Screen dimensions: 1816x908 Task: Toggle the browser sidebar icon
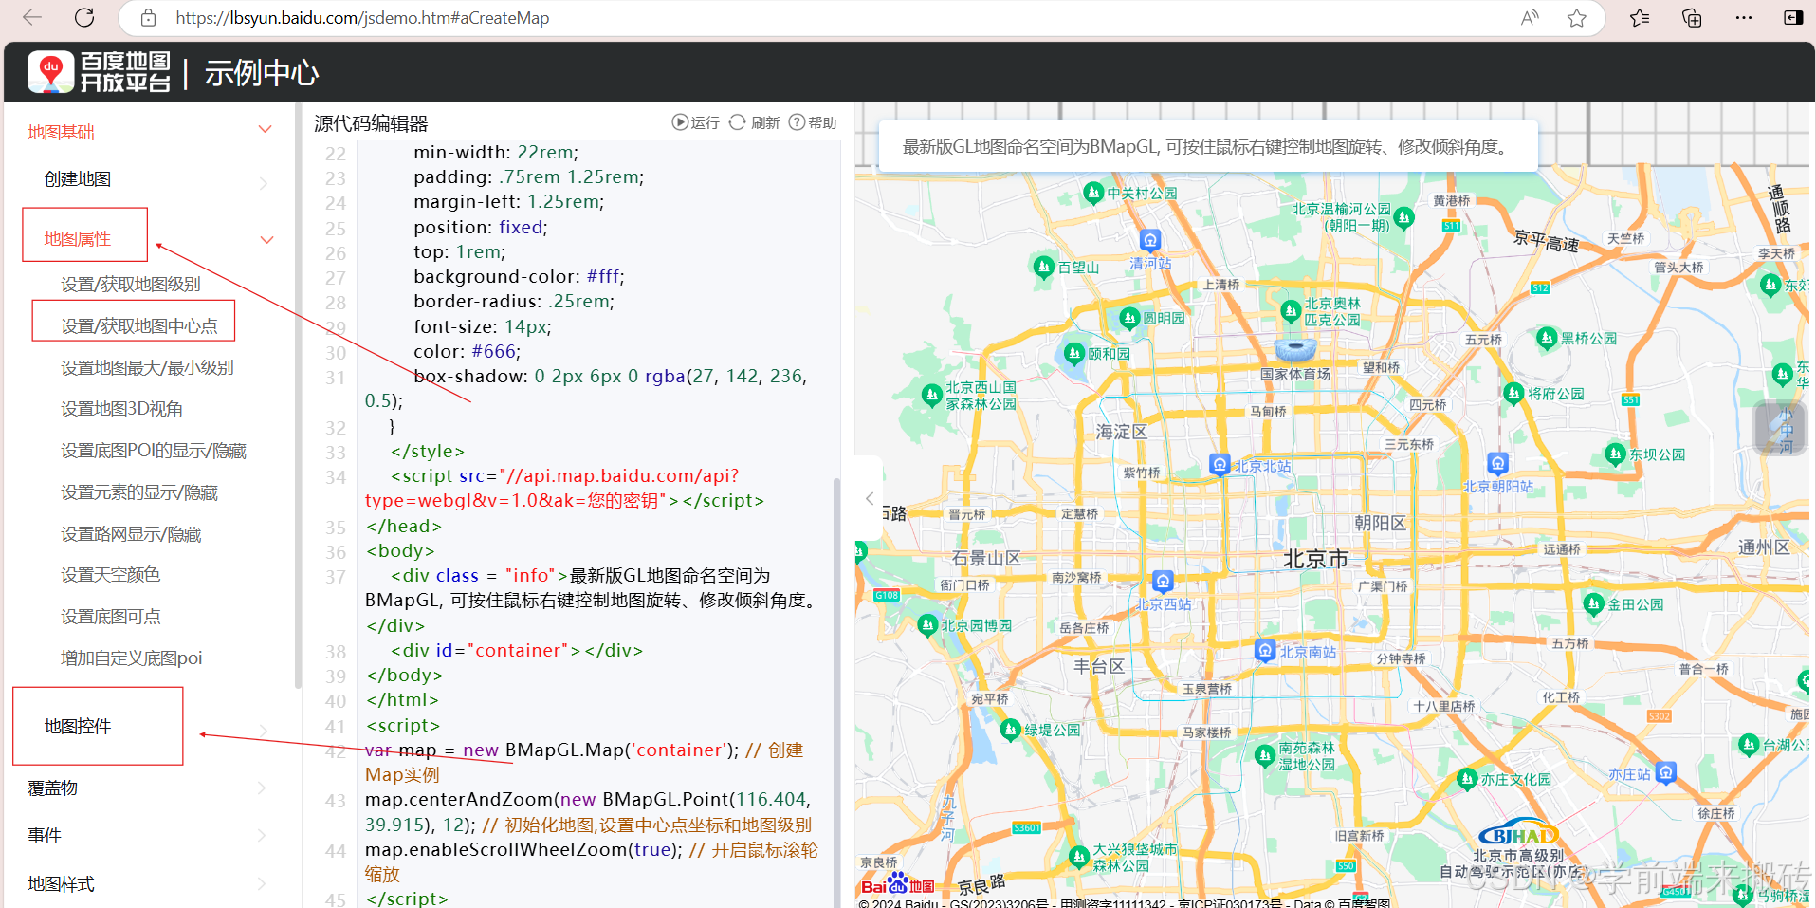(1793, 18)
